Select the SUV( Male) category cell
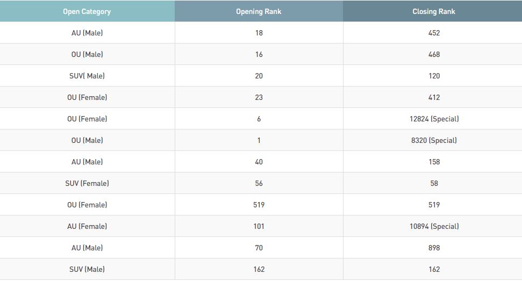The height and width of the screenshot is (281, 522). tap(87, 76)
